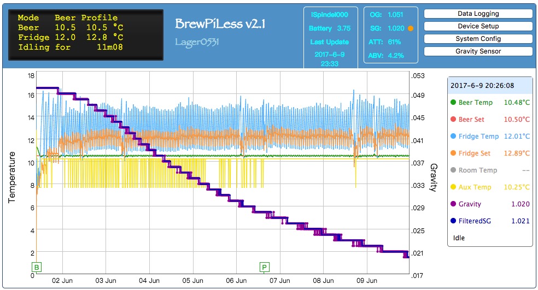Click the Gravity axis title
This screenshot has width=538, height=290.
point(434,177)
